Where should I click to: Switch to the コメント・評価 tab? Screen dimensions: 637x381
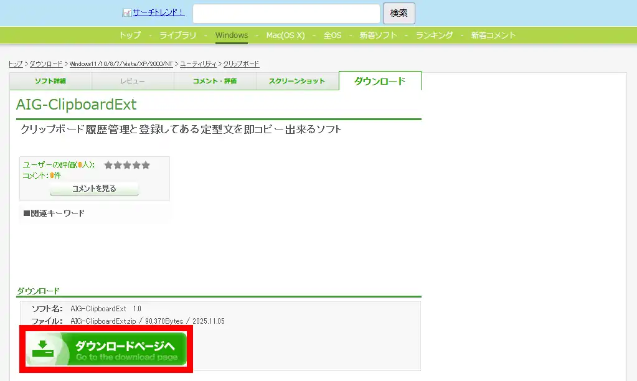(x=215, y=81)
